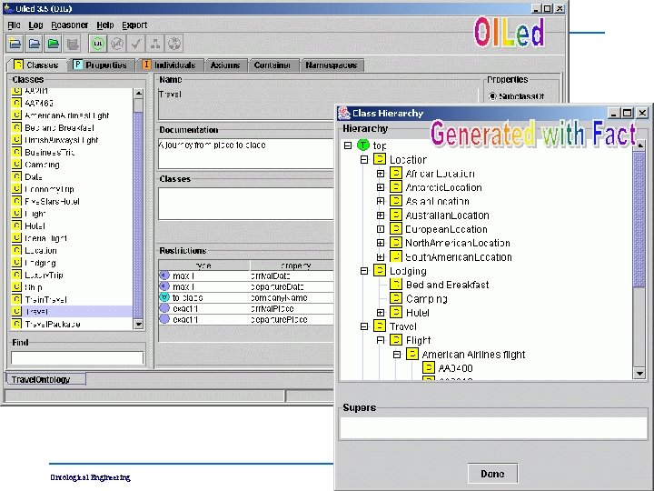The image size is (654, 491).
Task: Switch to the Container tab
Action: [272, 65]
